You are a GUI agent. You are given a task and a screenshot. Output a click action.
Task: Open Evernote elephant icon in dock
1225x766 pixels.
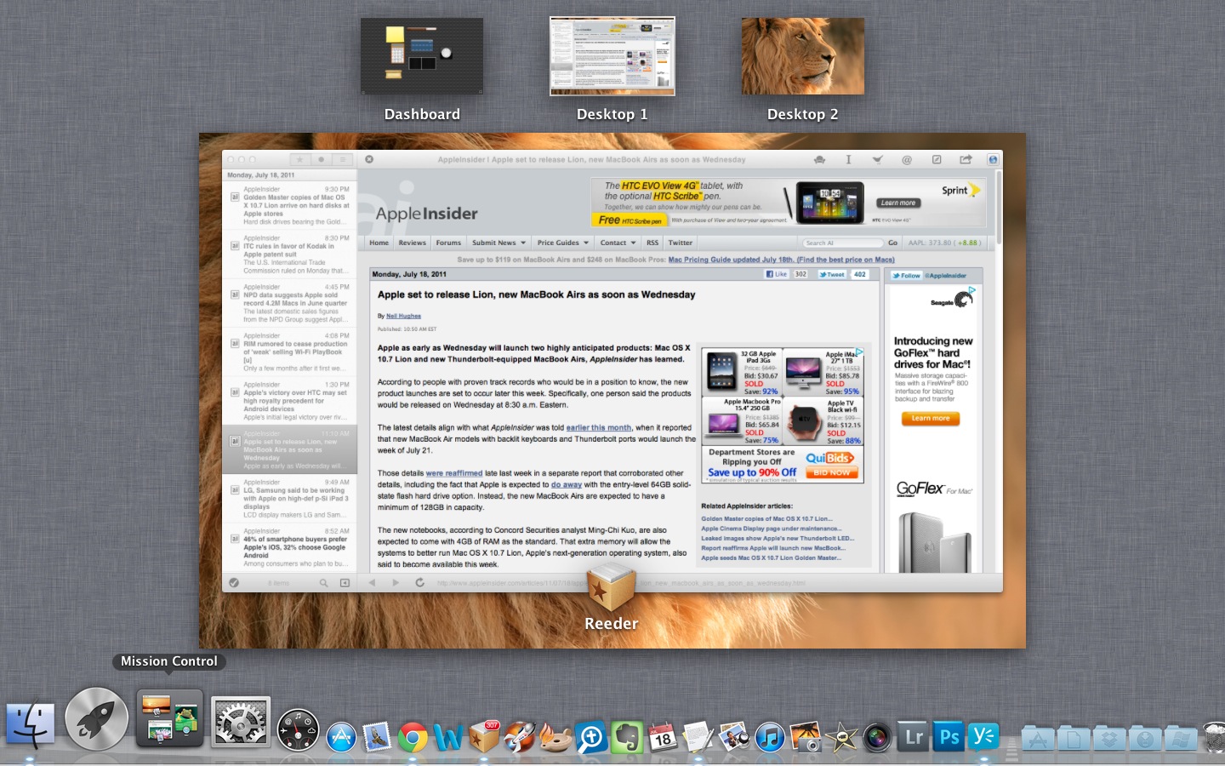pos(627,737)
